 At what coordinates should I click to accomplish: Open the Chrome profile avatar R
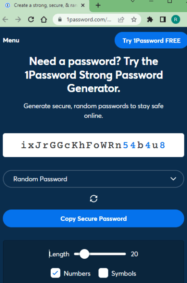click(176, 19)
